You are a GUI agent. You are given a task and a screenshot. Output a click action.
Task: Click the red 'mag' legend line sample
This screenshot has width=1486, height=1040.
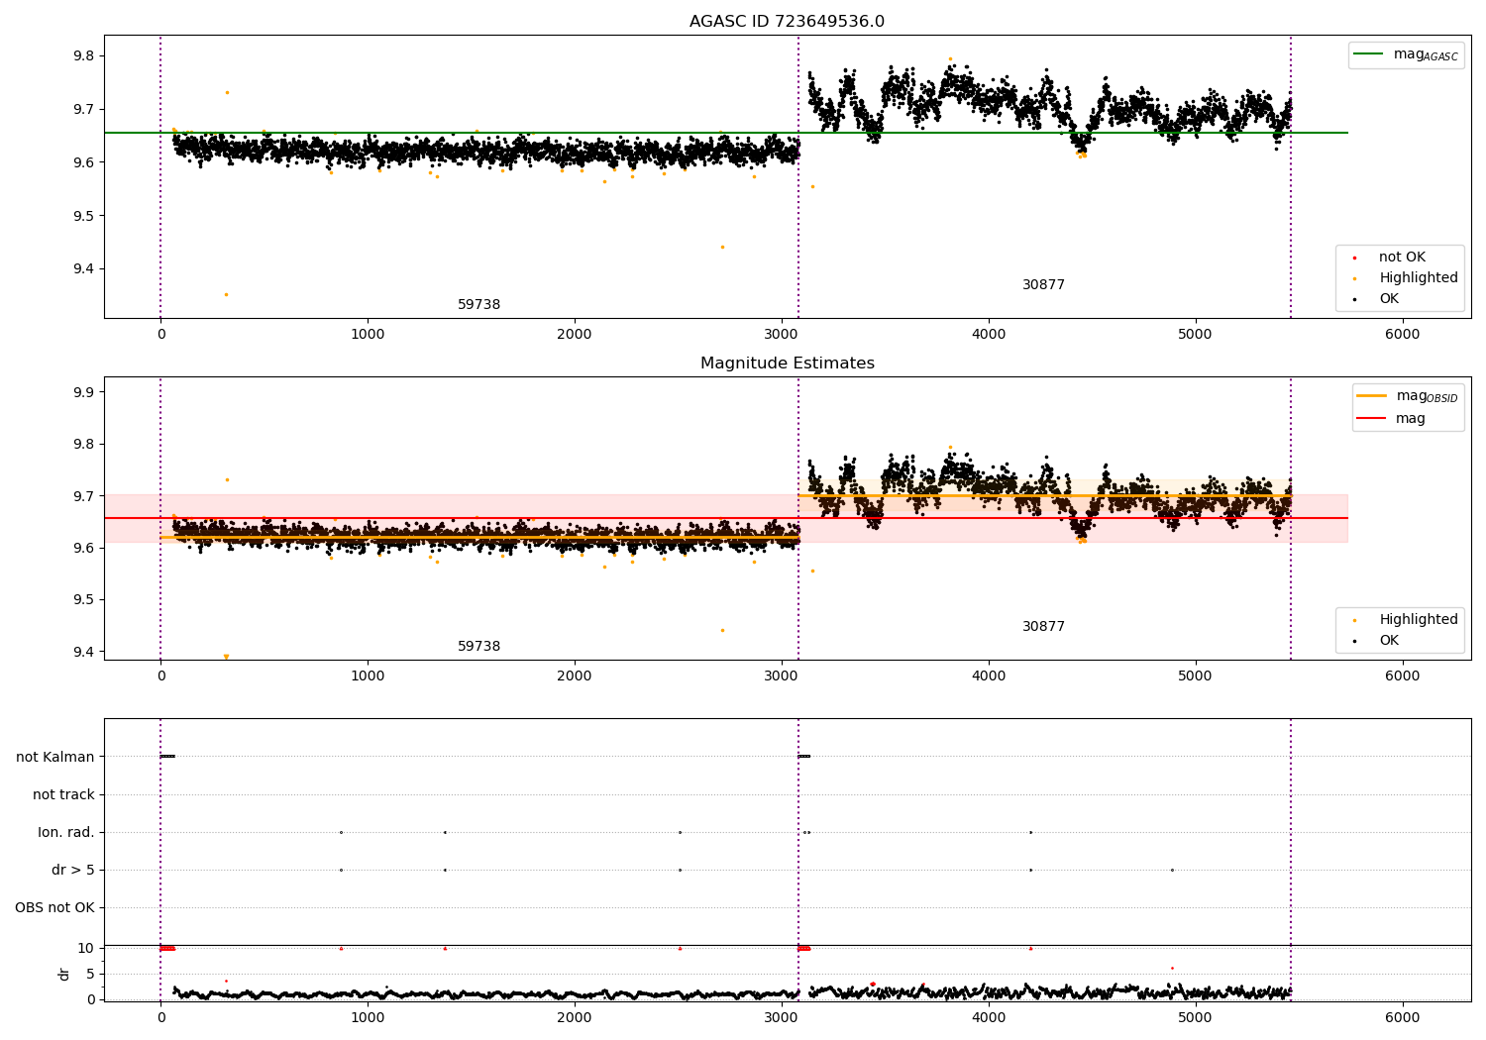[x=1372, y=419]
